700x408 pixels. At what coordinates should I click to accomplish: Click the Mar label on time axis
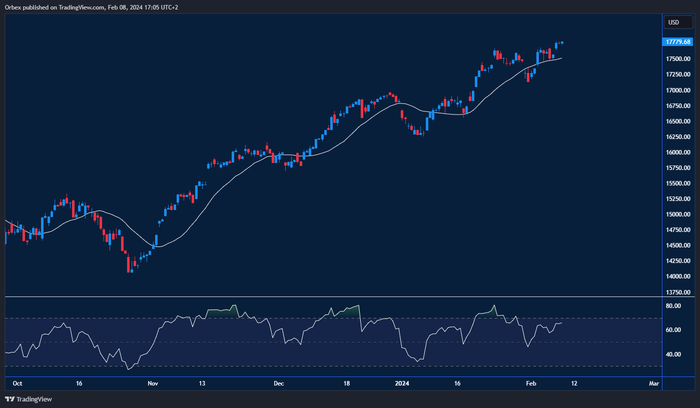coord(653,383)
